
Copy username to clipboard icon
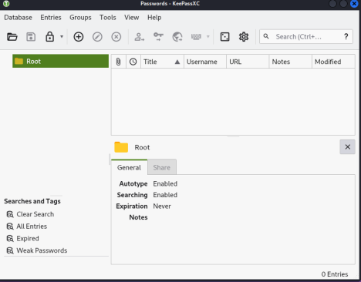click(x=140, y=37)
